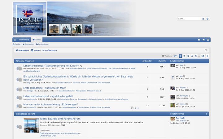Click Suche link under navbar
This screenshot has height=139, width=223.
click(17, 44)
